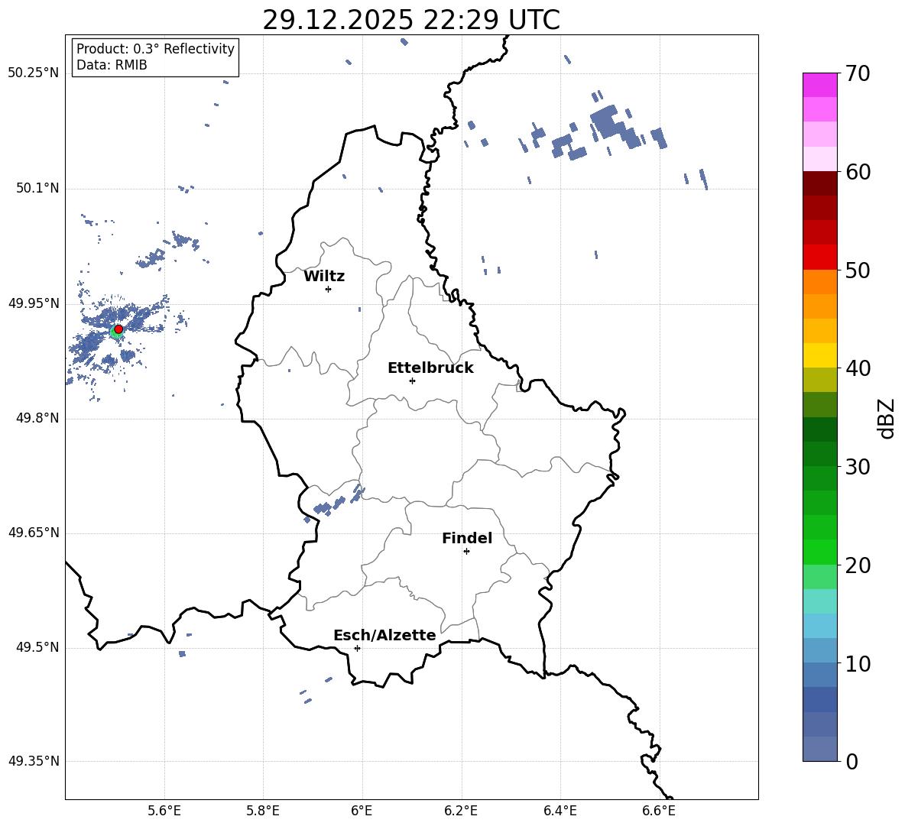
Task: Click the Wiltz city label
Action: pyautogui.click(x=324, y=277)
